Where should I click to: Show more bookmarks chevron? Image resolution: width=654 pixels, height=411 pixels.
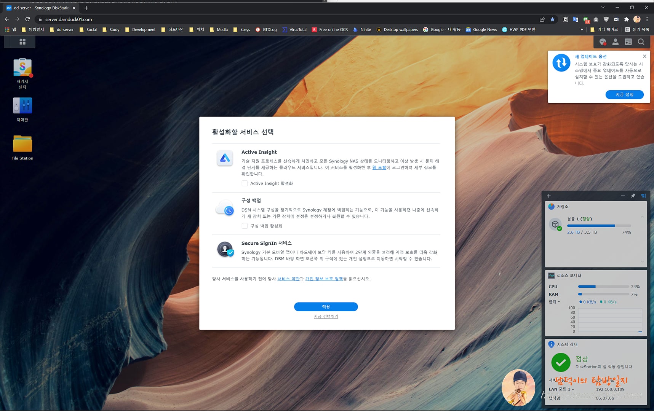582,30
